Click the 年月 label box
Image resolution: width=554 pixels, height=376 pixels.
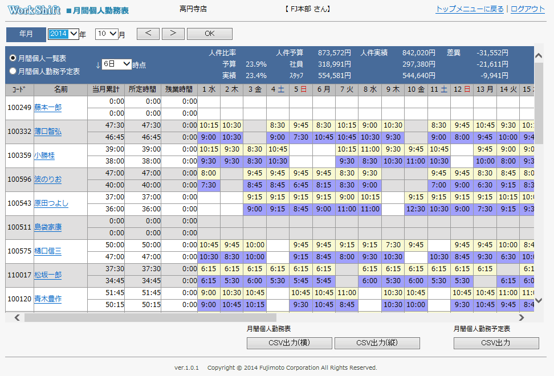26,34
